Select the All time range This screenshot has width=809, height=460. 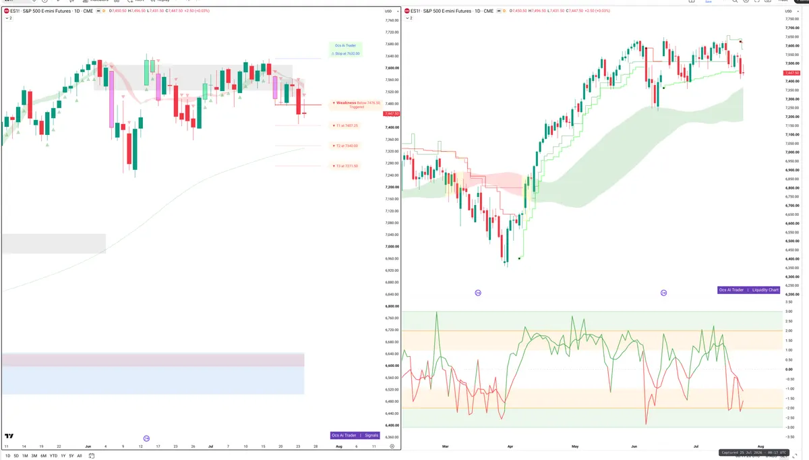(80, 456)
